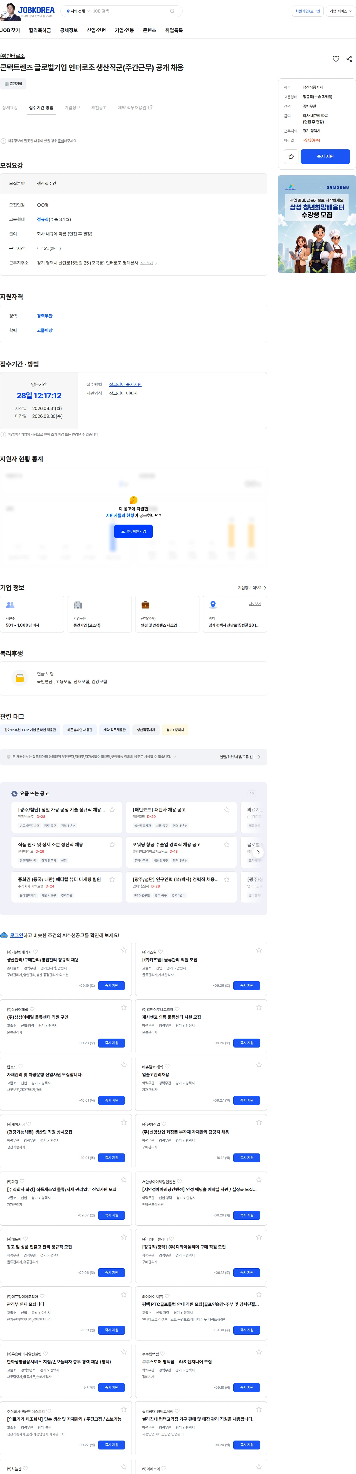This screenshot has height=1474, width=356.
Task: Star the [㈜카즈원] 물류관리 직원 모집 card
Action: (x=259, y=950)
